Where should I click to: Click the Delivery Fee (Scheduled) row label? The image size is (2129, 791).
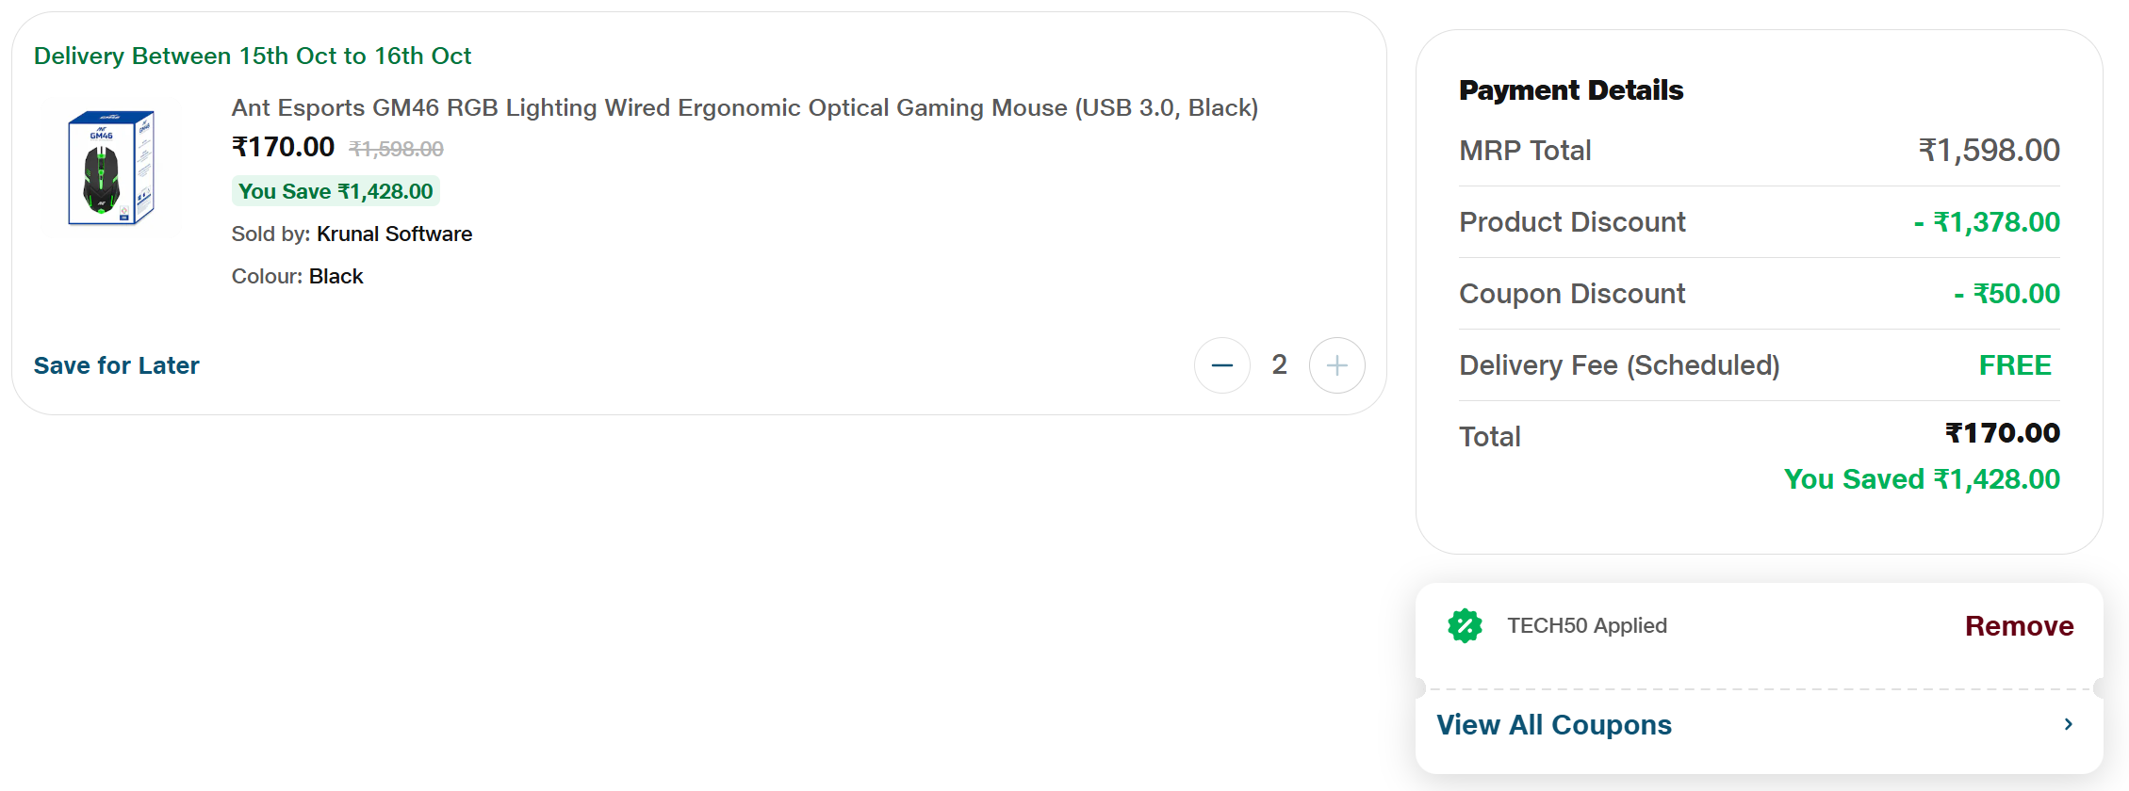click(x=1619, y=365)
